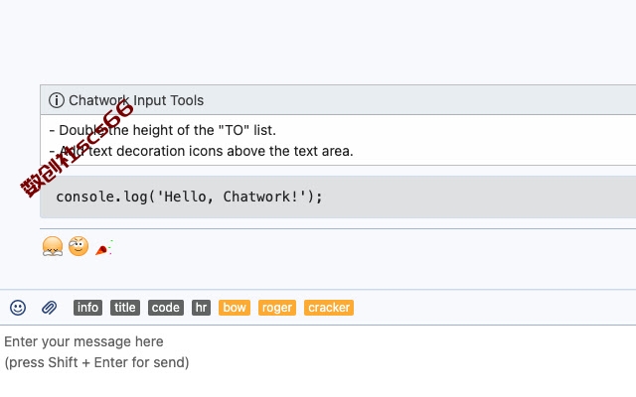Click the saluting roger emoji in the message
636x397 pixels.
(79, 246)
